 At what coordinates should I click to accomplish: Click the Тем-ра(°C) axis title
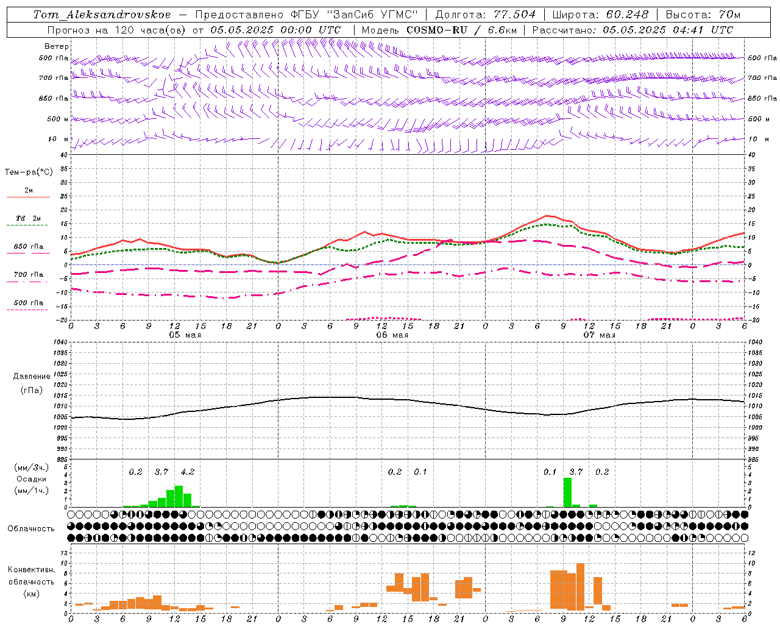coord(29,172)
